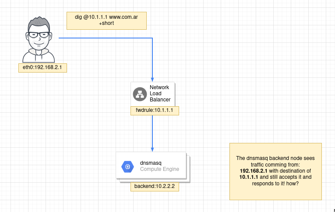Screen dimensions: 335x212
Task: Click the eth0:192.168.2.1 label
Action: pyautogui.click(x=40, y=68)
